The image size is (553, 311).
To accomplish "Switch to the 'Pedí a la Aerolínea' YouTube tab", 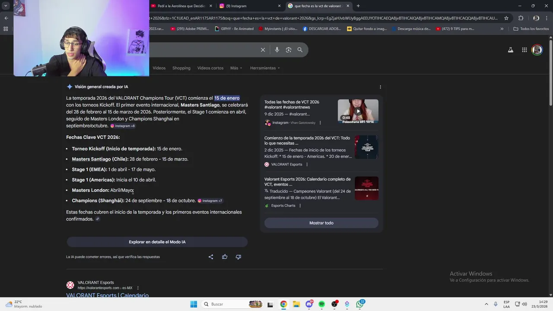I will point(181,6).
